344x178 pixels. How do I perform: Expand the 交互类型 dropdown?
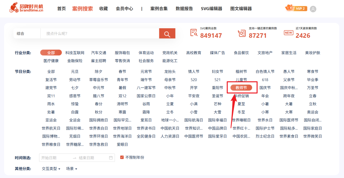point(51,168)
